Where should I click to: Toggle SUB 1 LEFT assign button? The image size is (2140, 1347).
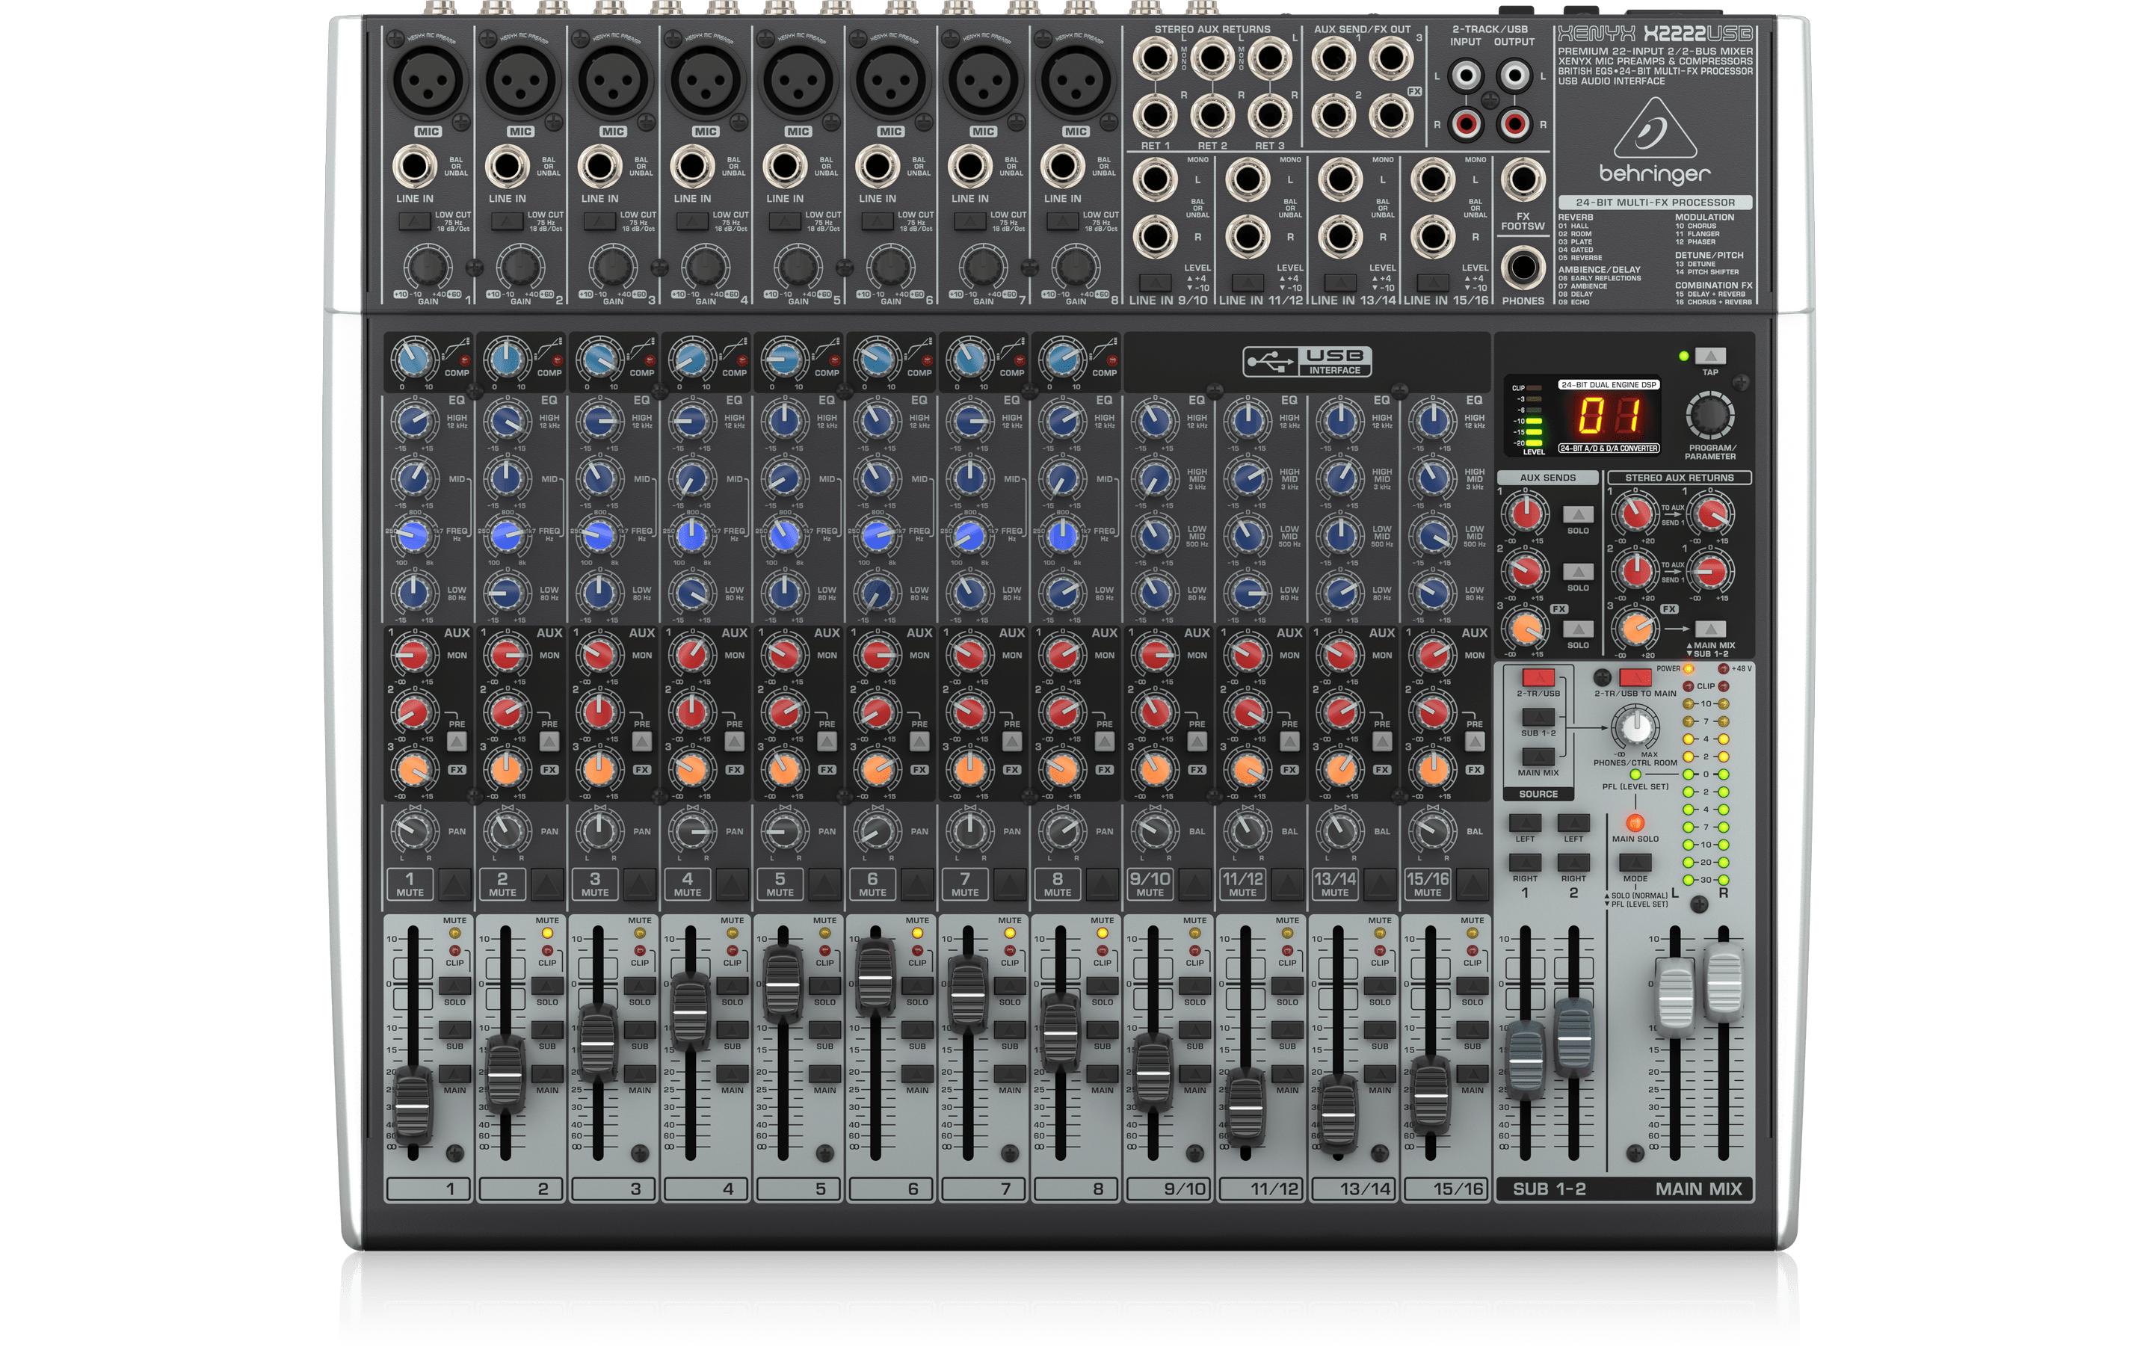click(1525, 823)
